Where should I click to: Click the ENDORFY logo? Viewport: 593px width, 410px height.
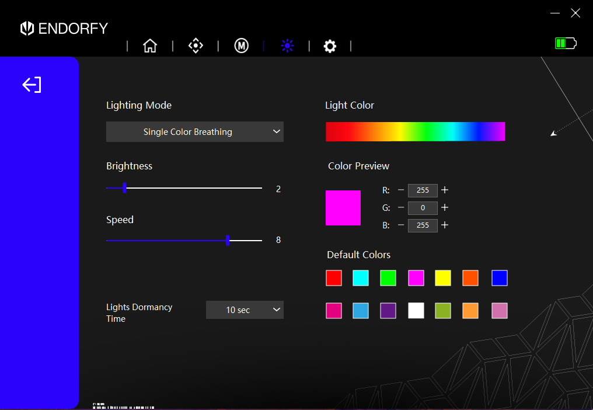click(x=64, y=28)
